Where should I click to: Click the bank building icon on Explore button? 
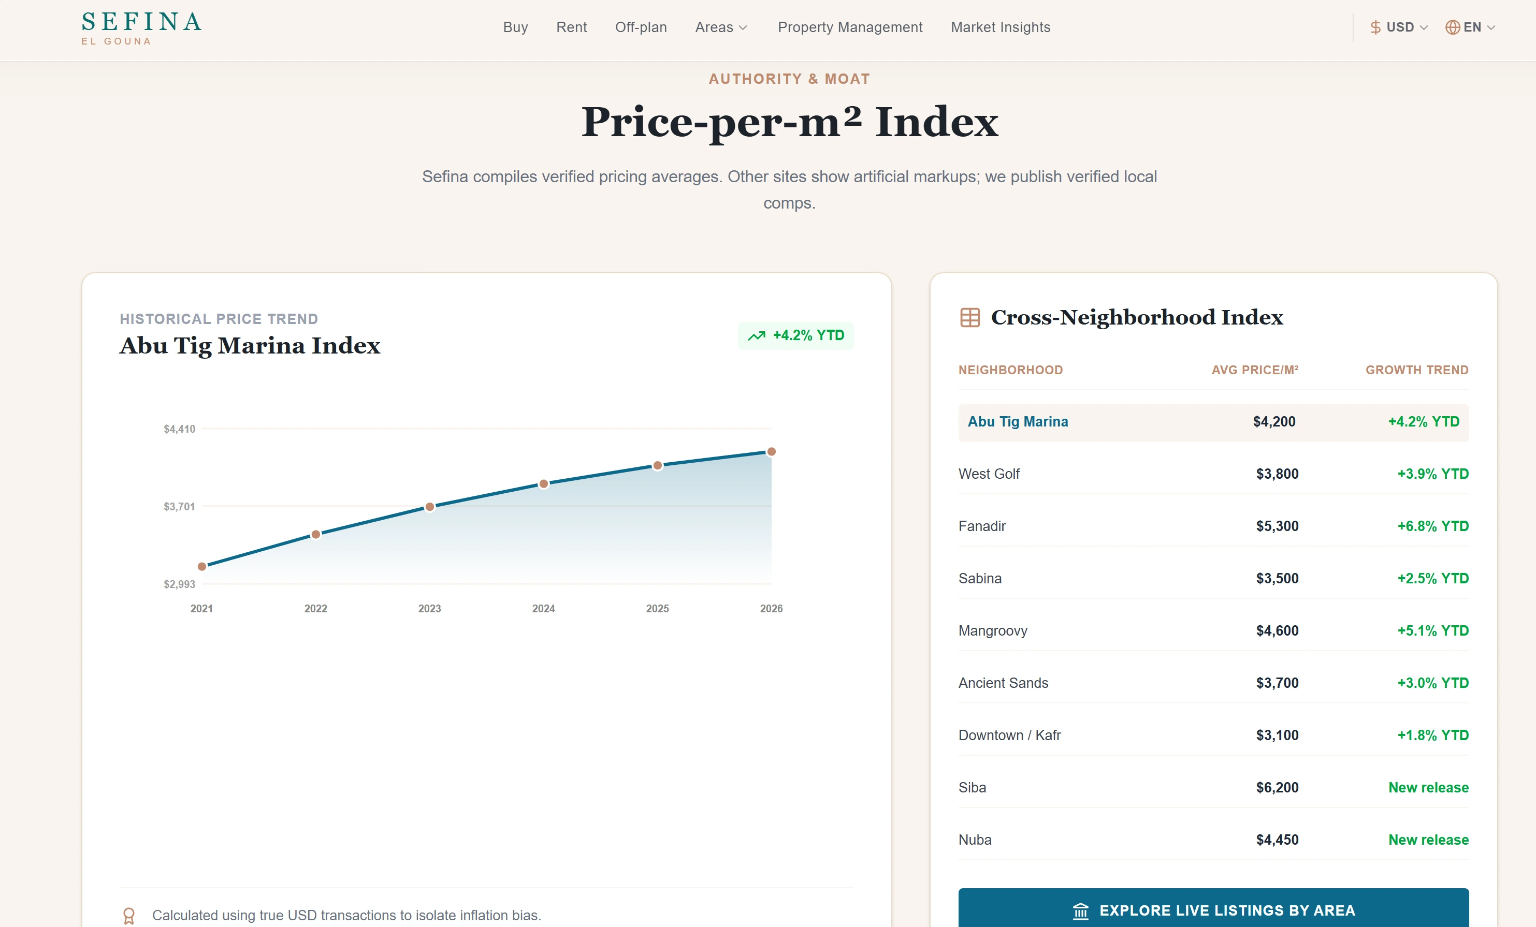[x=1080, y=911]
